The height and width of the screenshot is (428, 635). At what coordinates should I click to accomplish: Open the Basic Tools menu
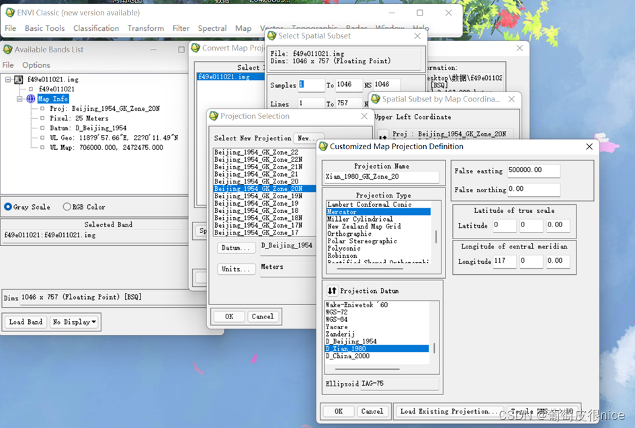click(x=44, y=28)
